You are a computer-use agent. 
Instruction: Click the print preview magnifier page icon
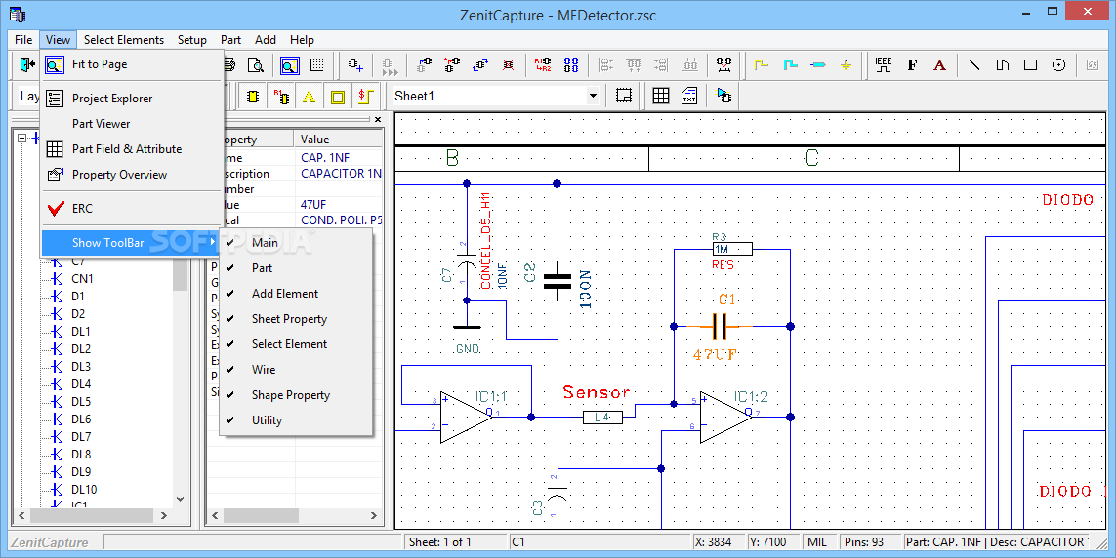pyautogui.click(x=255, y=65)
